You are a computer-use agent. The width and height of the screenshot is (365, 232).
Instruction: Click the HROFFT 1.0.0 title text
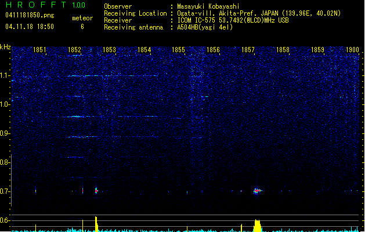point(46,5)
